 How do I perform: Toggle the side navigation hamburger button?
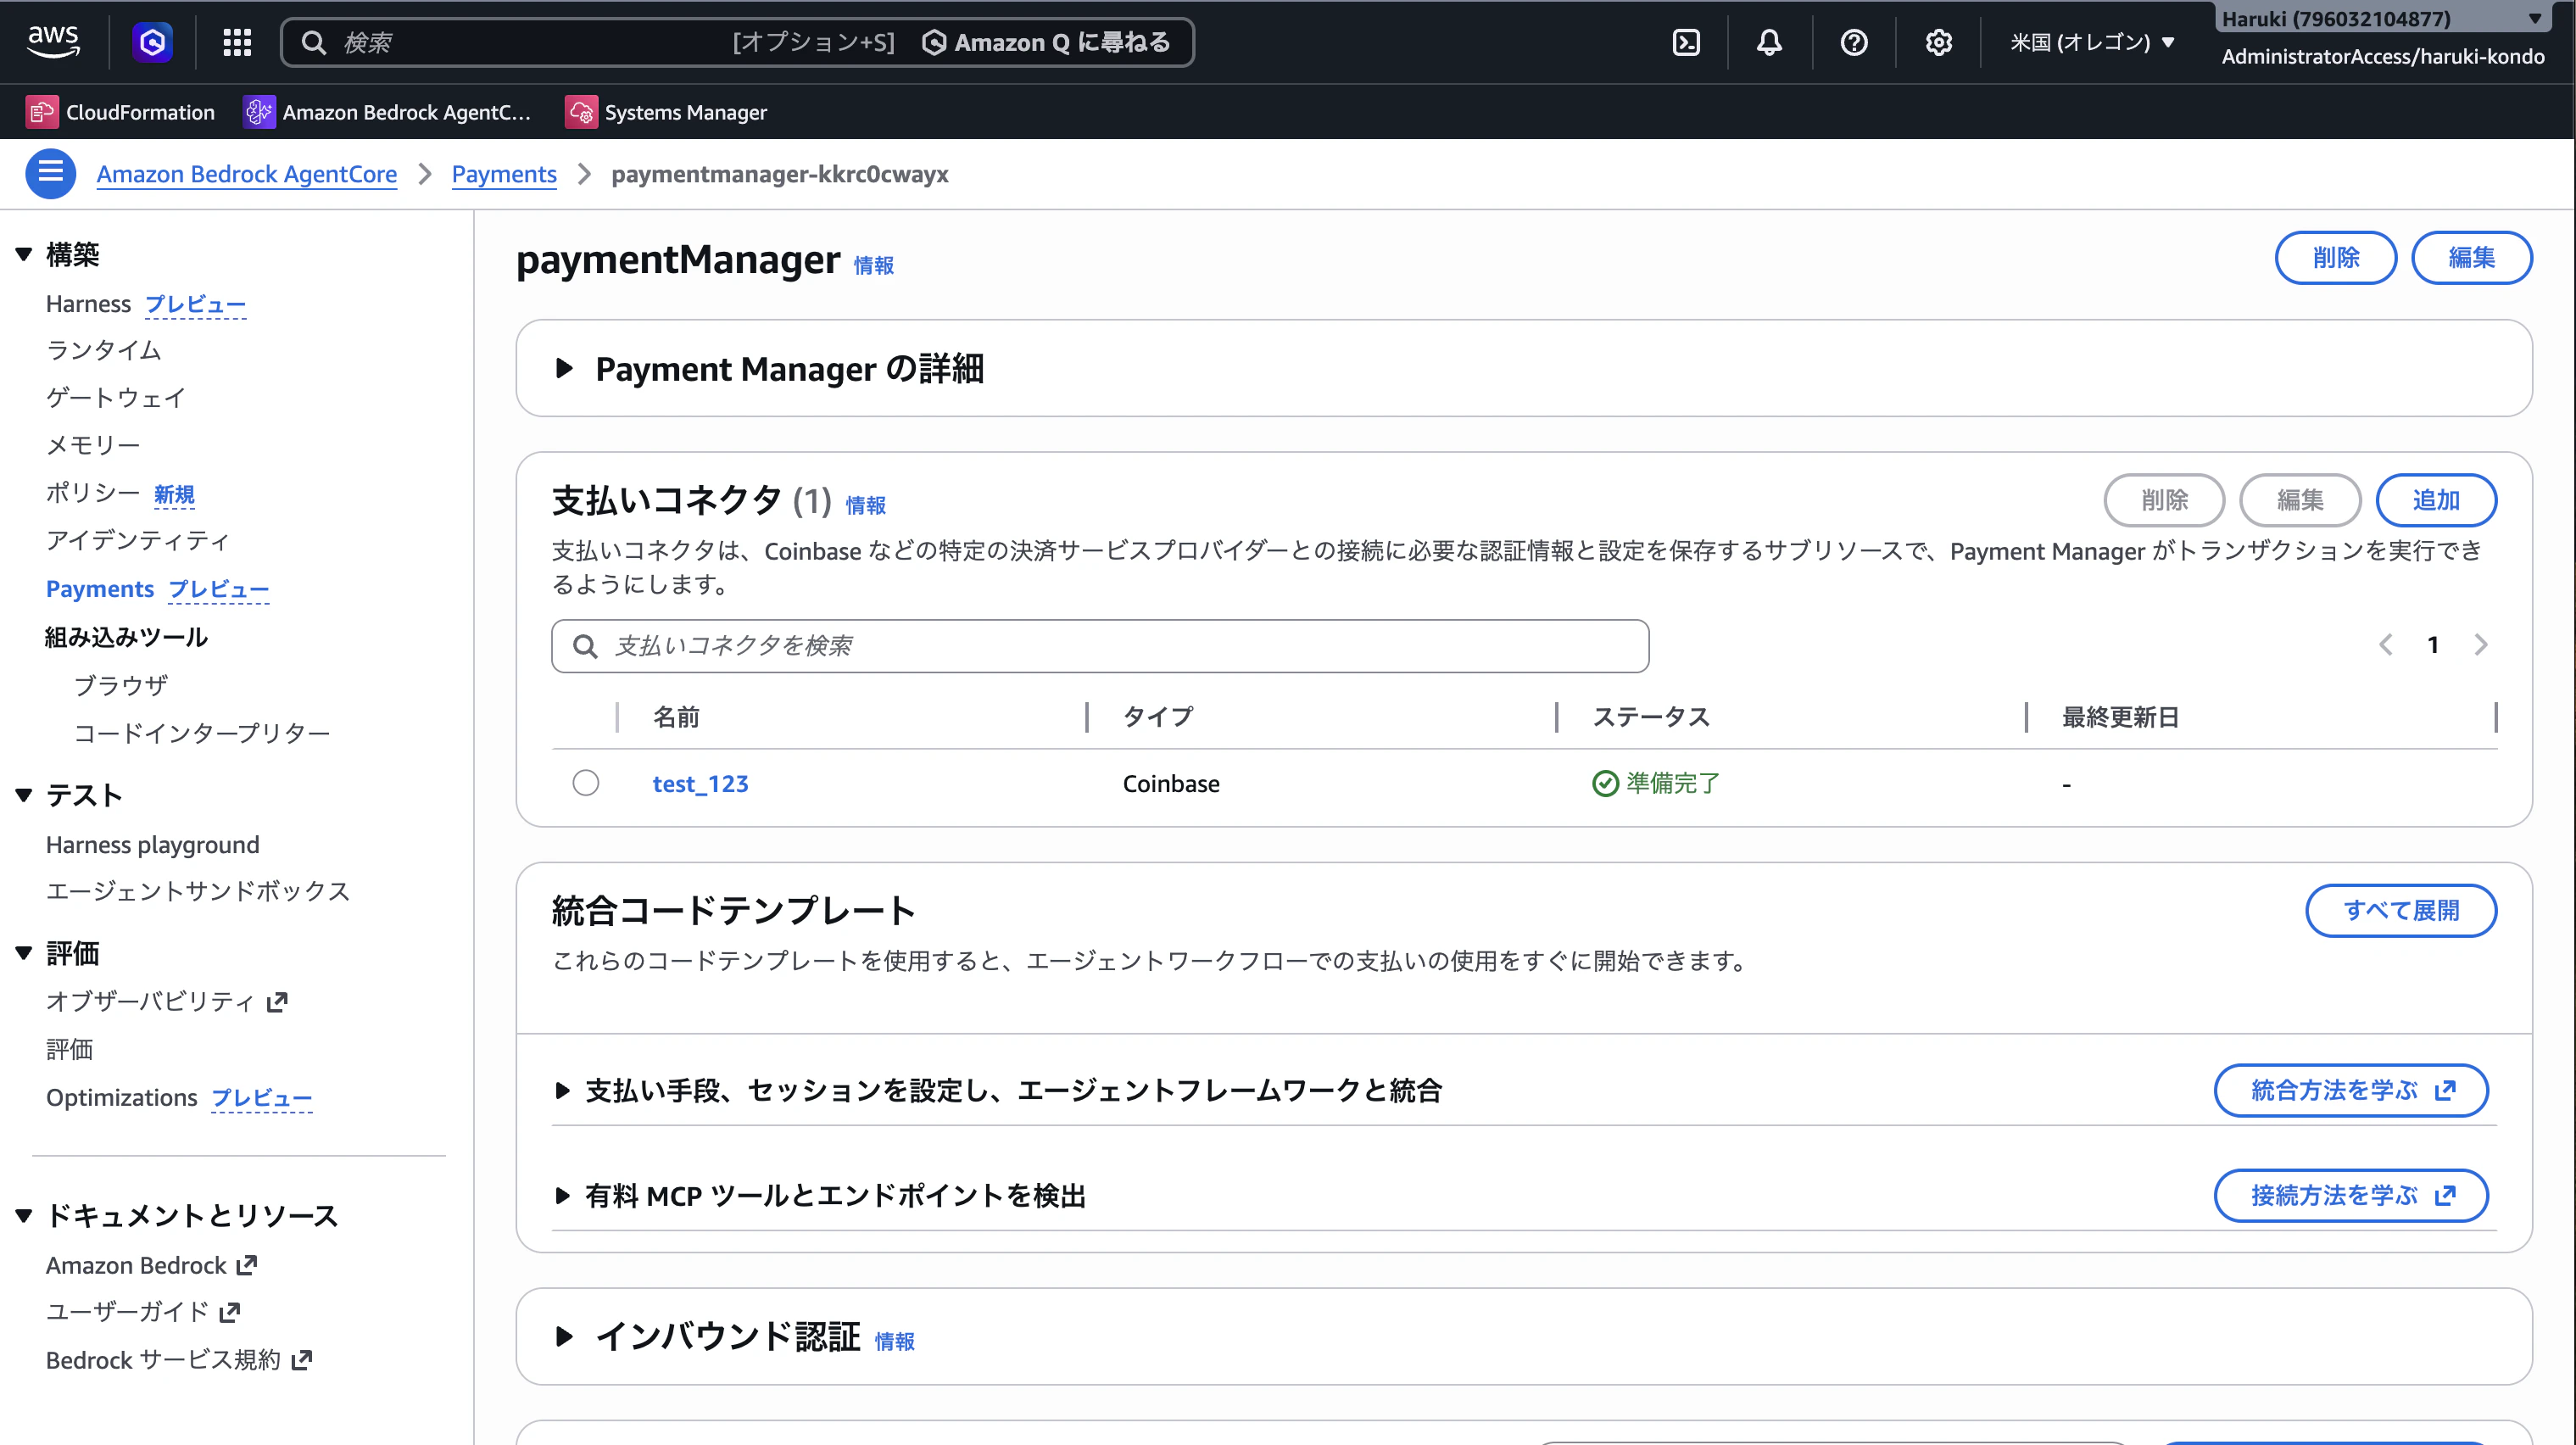(x=50, y=174)
